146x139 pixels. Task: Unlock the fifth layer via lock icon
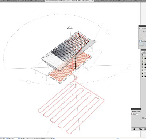coord(145,67)
